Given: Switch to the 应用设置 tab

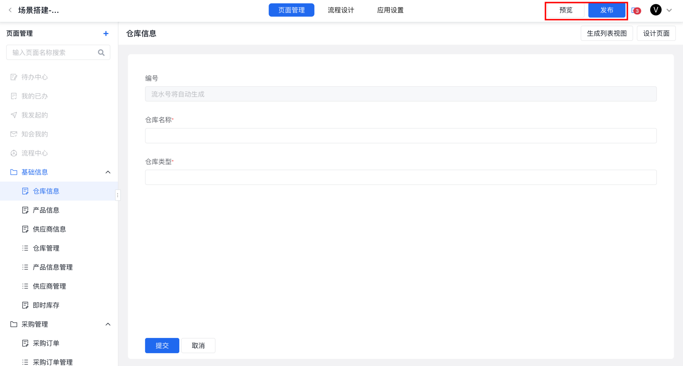Looking at the screenshot, I should click(x=390, y=10).
